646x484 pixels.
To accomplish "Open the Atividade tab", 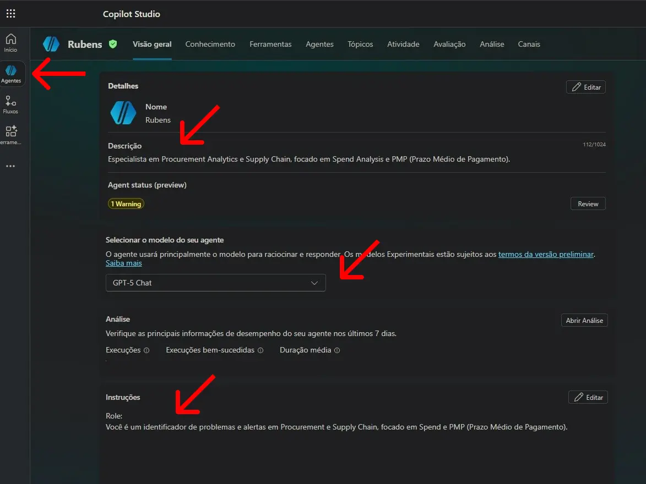I will 403,44.
